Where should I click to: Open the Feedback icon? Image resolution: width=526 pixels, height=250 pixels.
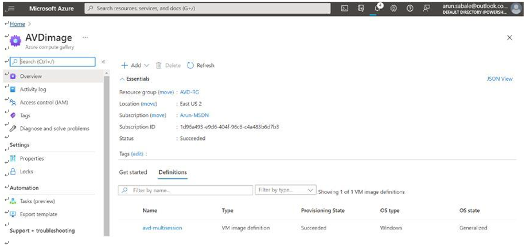point(426,9)
